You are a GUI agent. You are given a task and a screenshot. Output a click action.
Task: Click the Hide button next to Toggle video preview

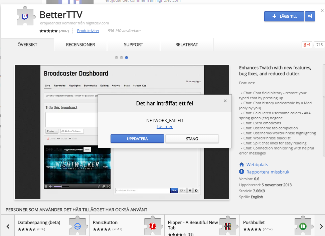(87, 149)
